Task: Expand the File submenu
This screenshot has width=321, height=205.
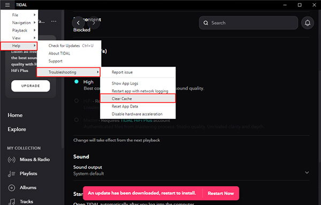Action: (19, 15)
